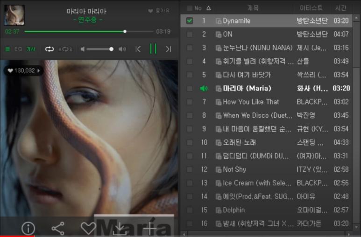Open the EQ equalizer settings
Viewport: 361px width, 237px height.
point(18,49)
